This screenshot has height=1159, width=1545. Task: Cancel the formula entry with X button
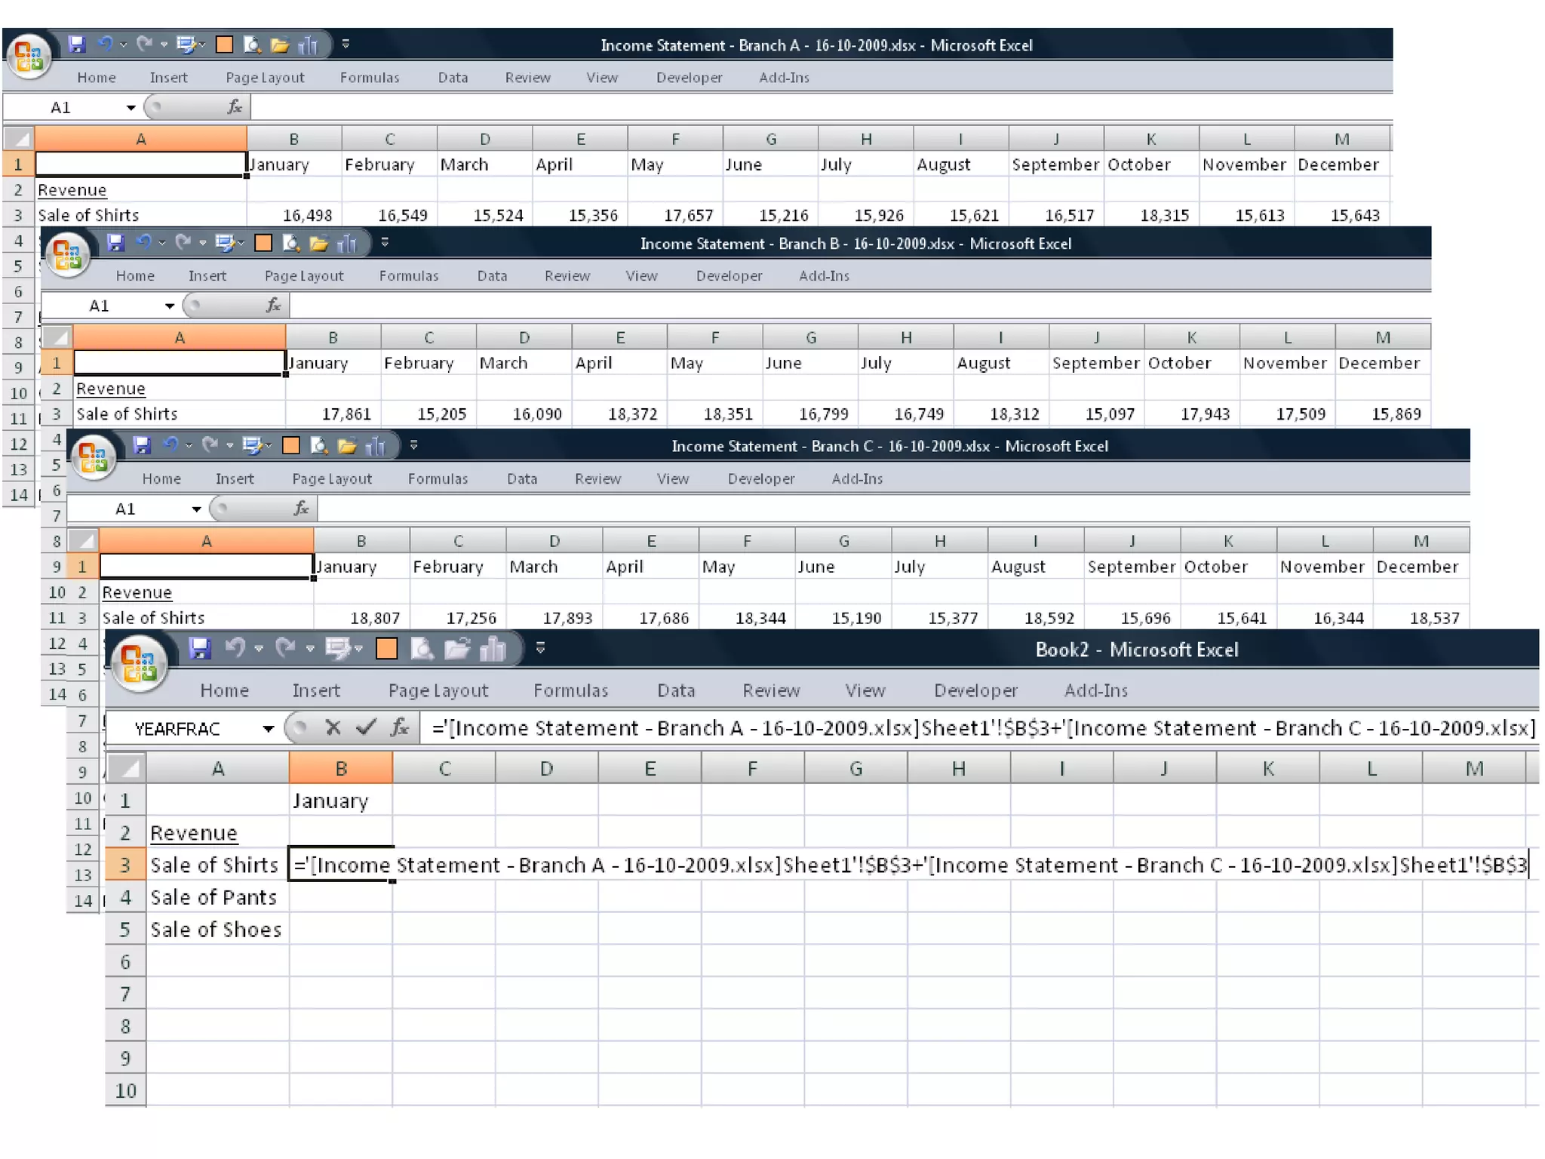(x=333, y=728)
